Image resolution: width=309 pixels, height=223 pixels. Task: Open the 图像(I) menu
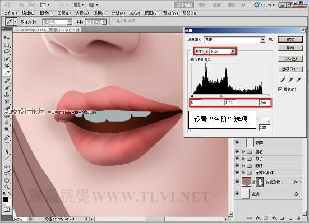46,13
